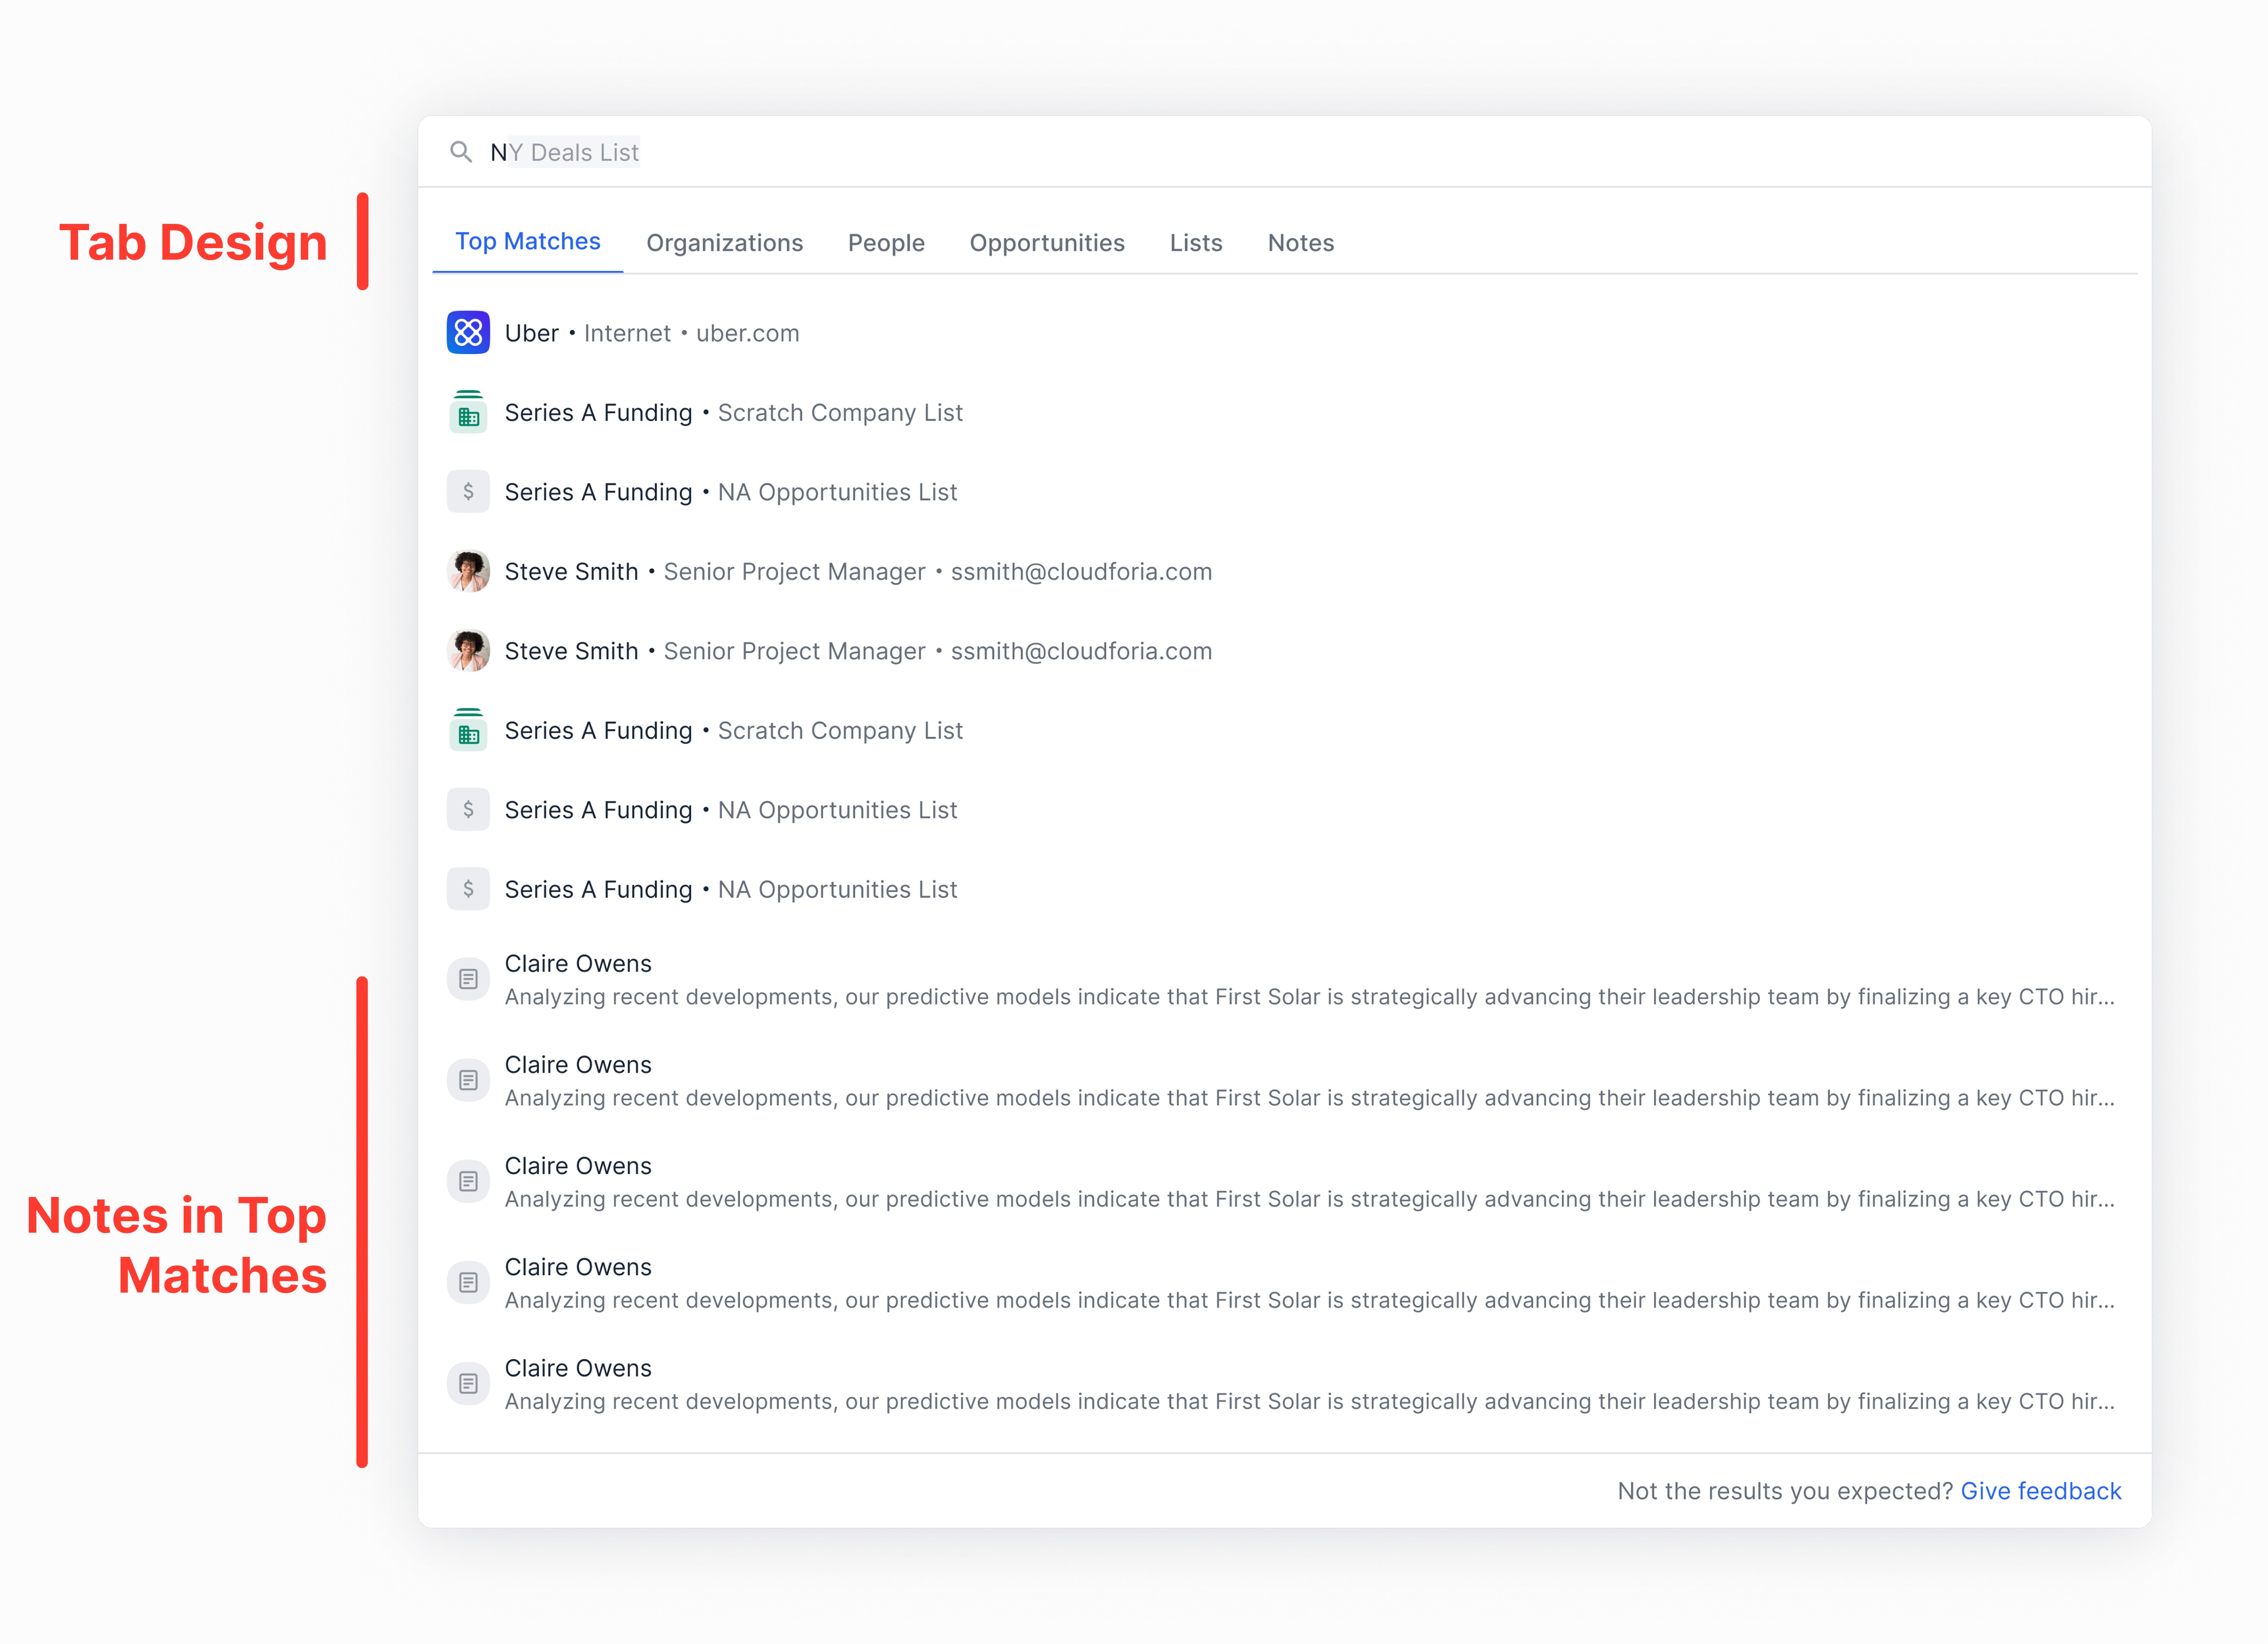2268x1644 pixels.
Task: Click the second Steve Smith avatar photo
Action: pyautogui.click(x=468, y=651)
